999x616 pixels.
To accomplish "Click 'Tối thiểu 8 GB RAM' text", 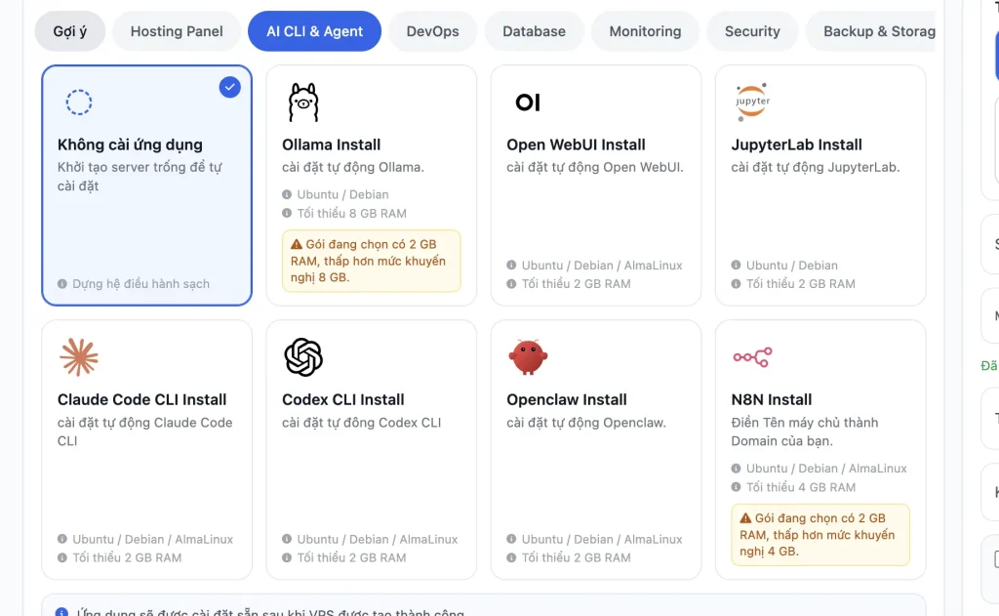I will [x=351, y=214].
